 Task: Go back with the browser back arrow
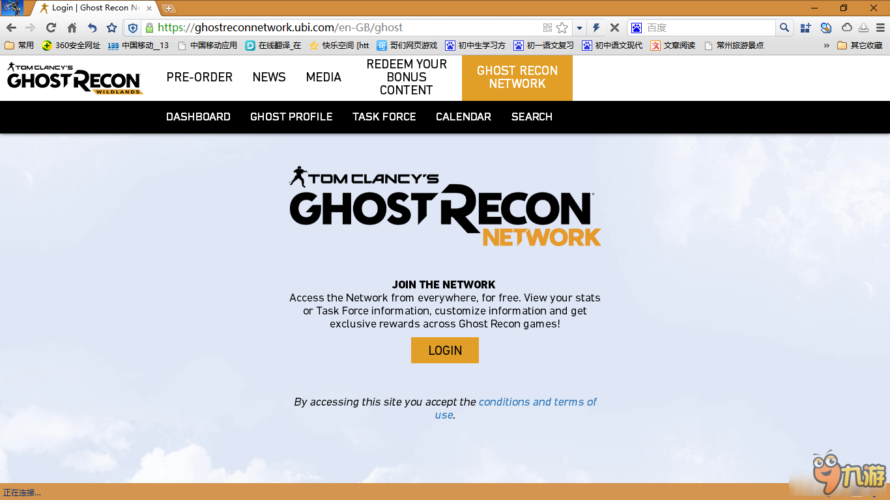[11, 28]
